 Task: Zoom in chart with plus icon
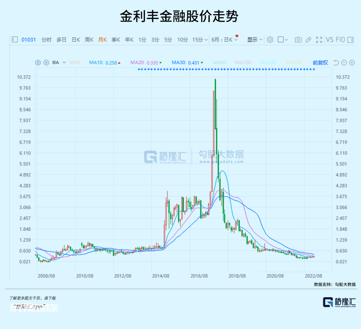(352, 62)
